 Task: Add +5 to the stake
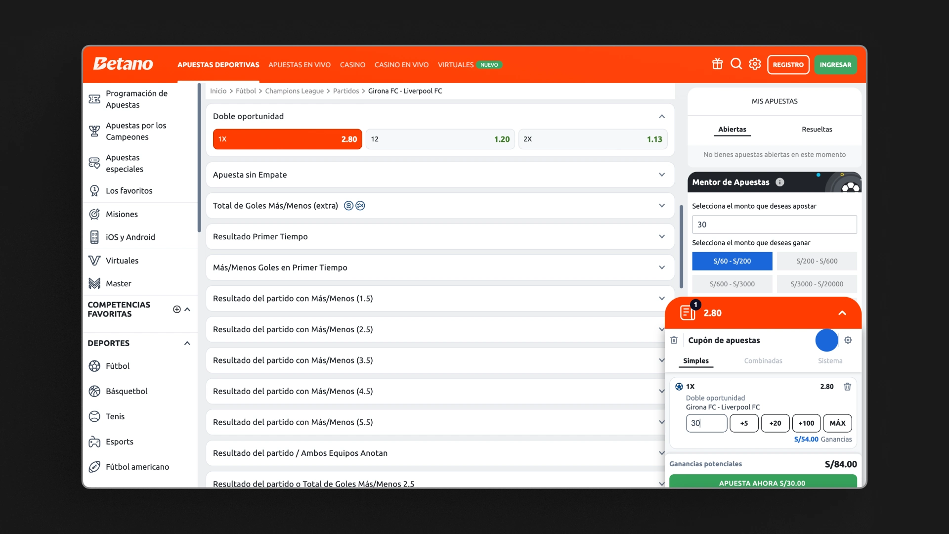(744, 423)
